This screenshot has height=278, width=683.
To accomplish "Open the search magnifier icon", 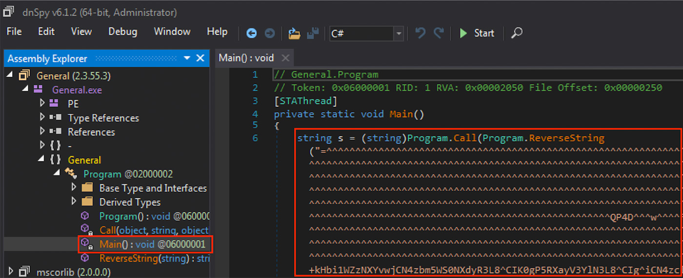I will 517,33.
